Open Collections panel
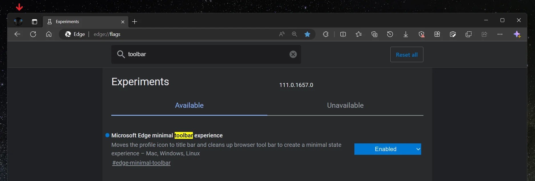Screen dimensions: 535x181 374,34
